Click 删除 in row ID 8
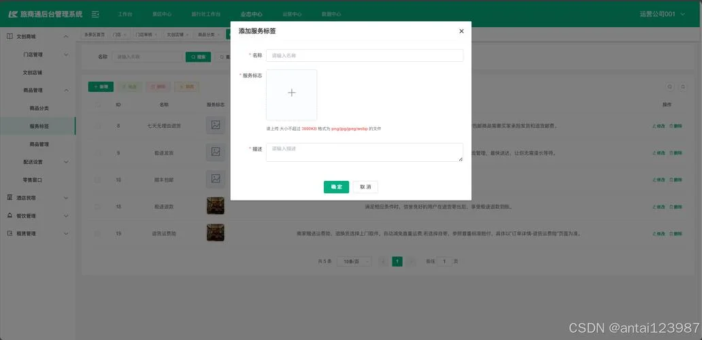 (676, 126)
